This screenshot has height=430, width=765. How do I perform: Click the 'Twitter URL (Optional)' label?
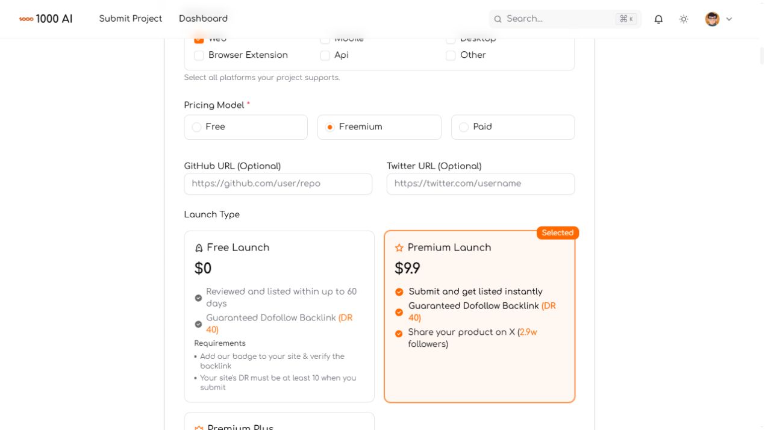434,166
